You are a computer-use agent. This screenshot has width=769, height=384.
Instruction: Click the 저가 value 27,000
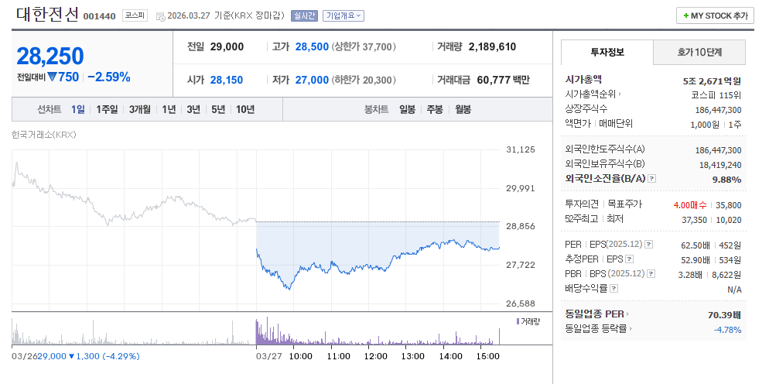312,80
